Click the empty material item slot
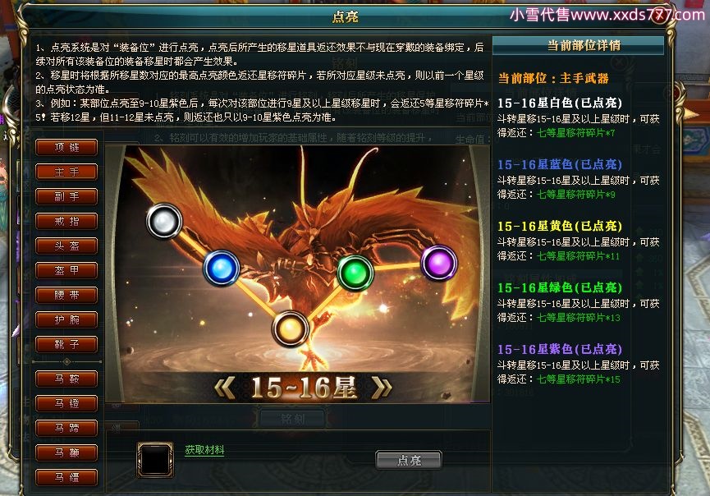710x496 pixels. pyautogui.click(x=155, y=459)
